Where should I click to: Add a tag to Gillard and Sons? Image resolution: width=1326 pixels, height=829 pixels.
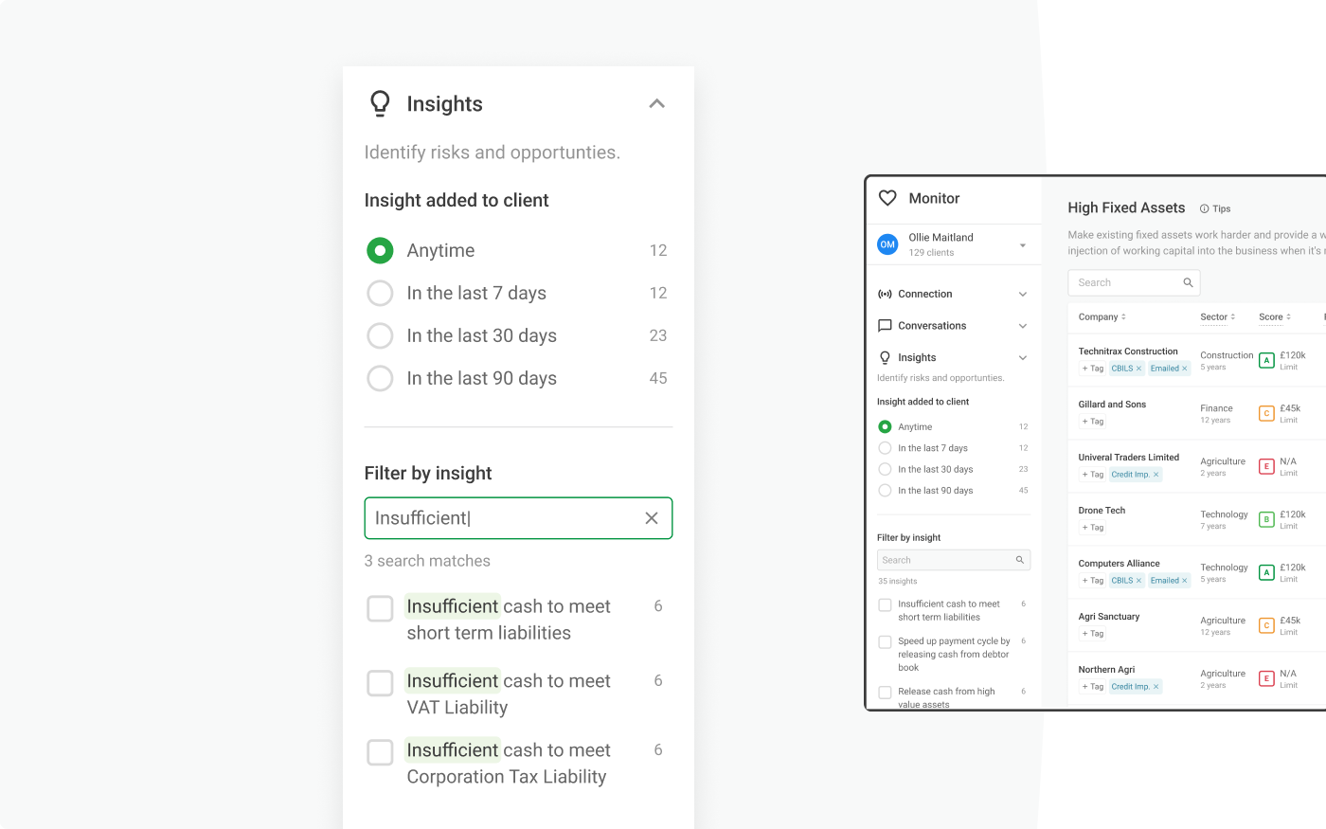tap(1093, 422)
